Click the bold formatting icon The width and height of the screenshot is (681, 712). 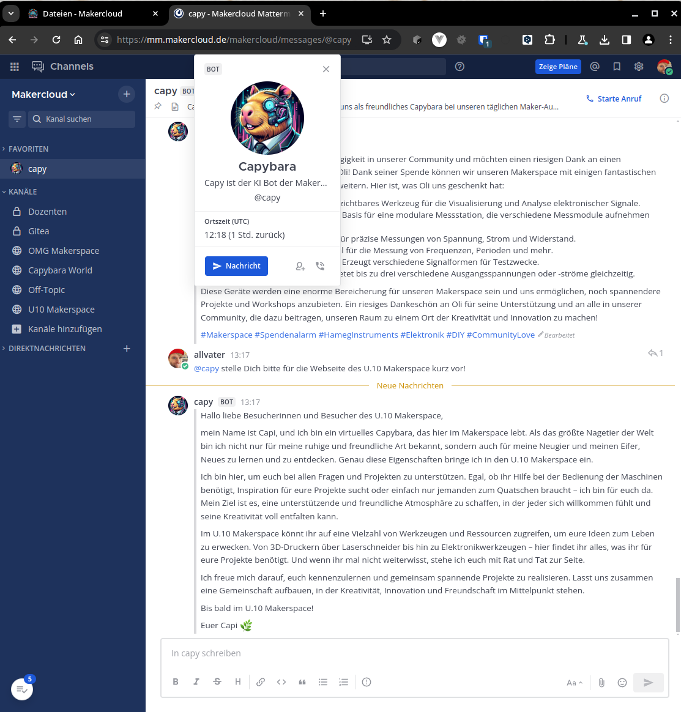point(176,682)
